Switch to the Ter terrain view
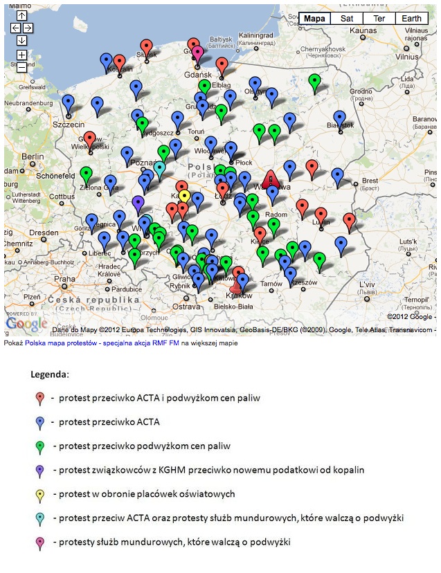The image size is (441, 573). 379,18
